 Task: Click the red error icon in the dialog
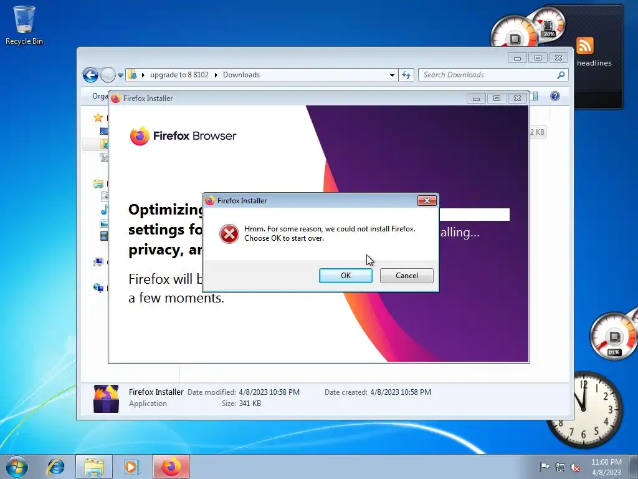pyautogui.click(x=229, y=234)
